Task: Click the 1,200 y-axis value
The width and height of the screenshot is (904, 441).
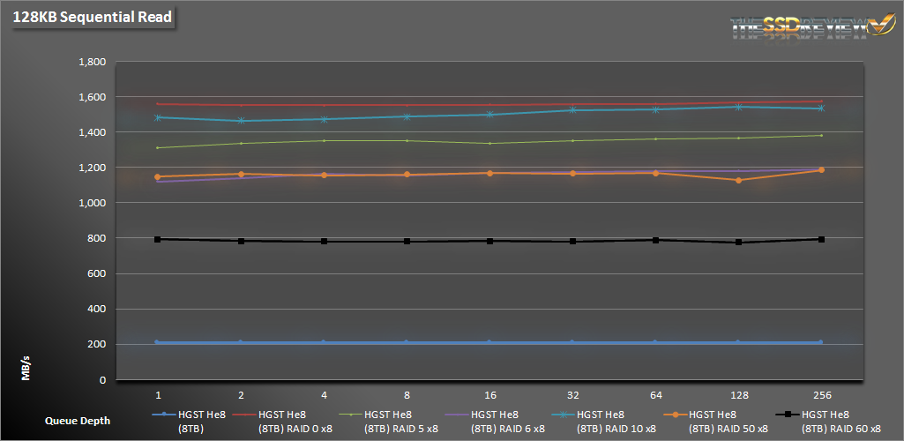Action: pos(93,168)
